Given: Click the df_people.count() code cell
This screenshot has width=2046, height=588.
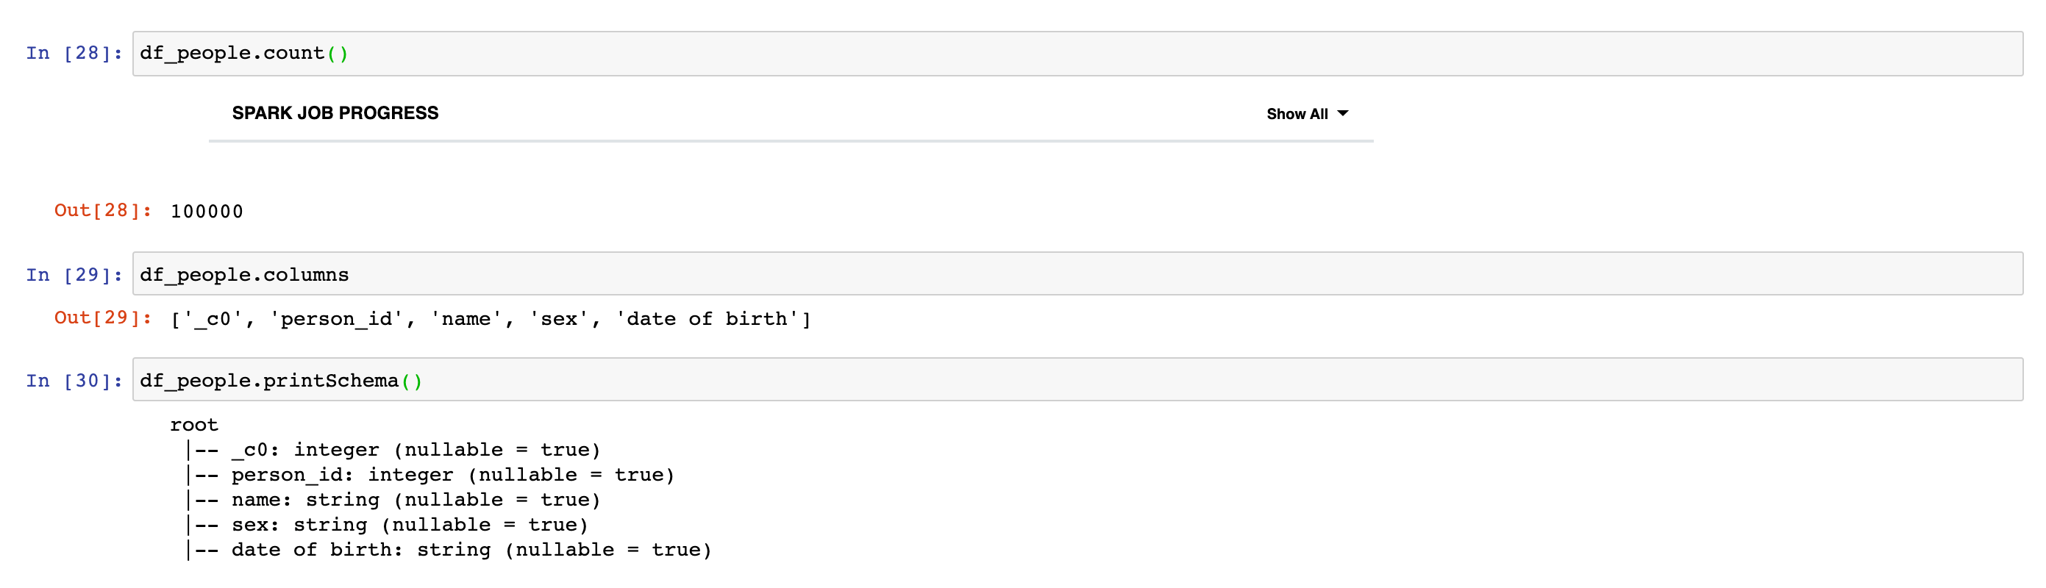Looking at the screenshot, I should point(1076,53).
